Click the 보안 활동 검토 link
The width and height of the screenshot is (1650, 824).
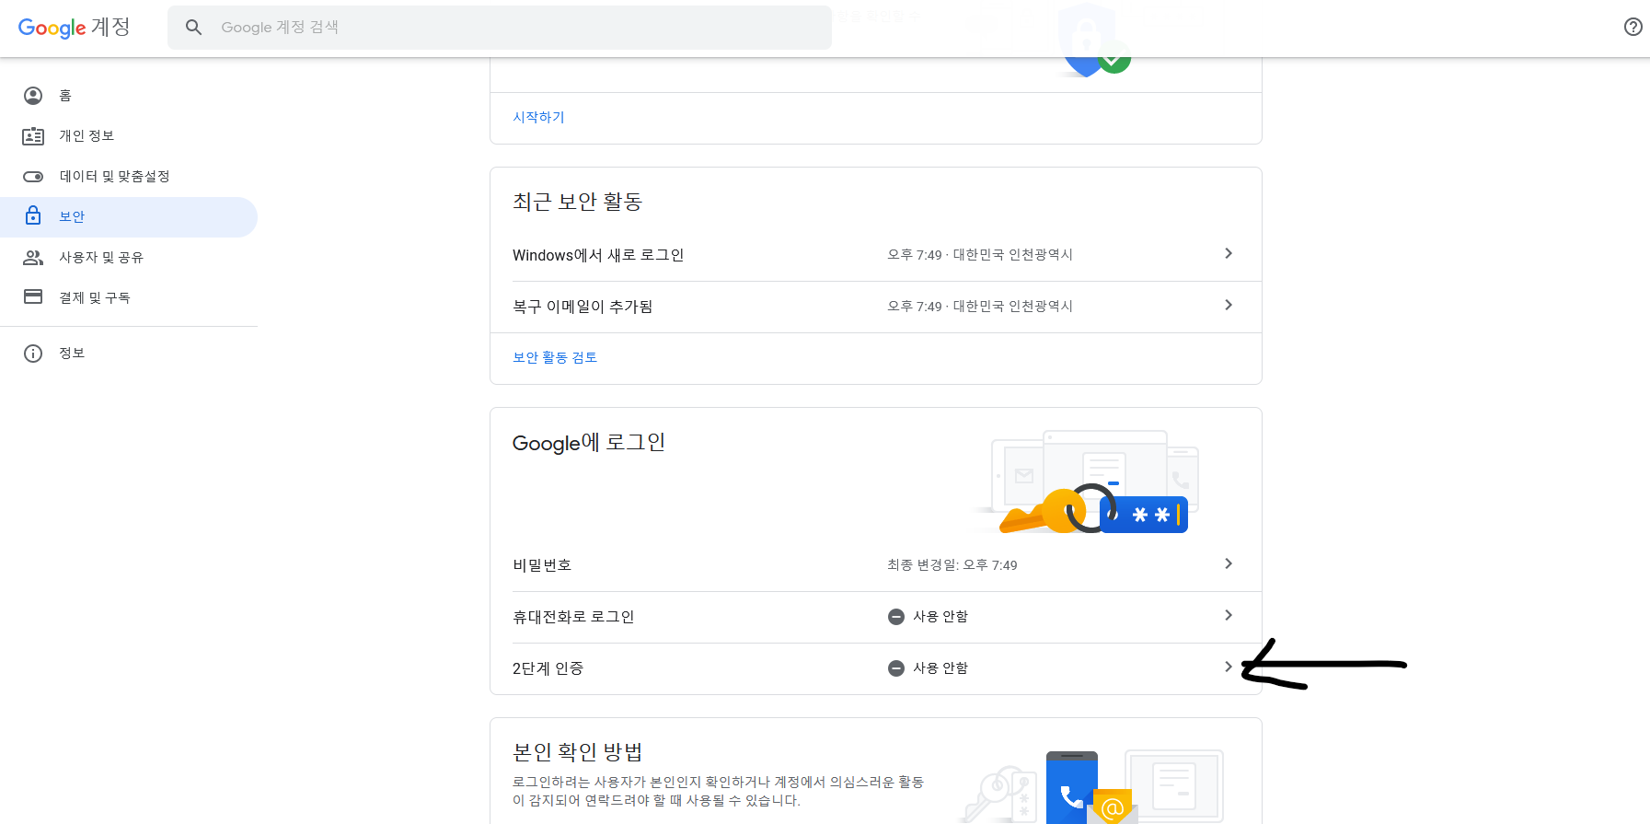[x=555, y=357]
